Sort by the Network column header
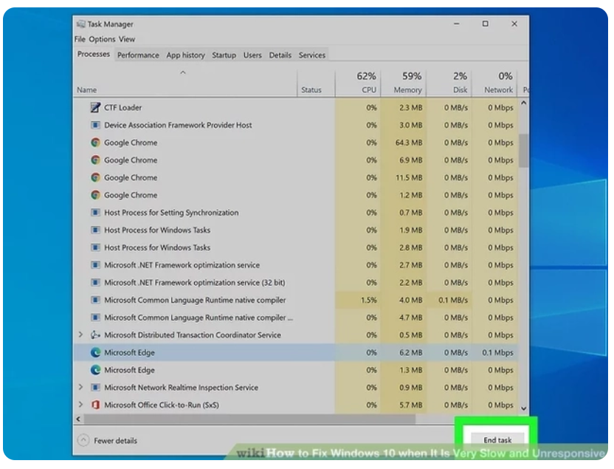The width and height of the screenshot is (614, 469). (x=494, y=83)
